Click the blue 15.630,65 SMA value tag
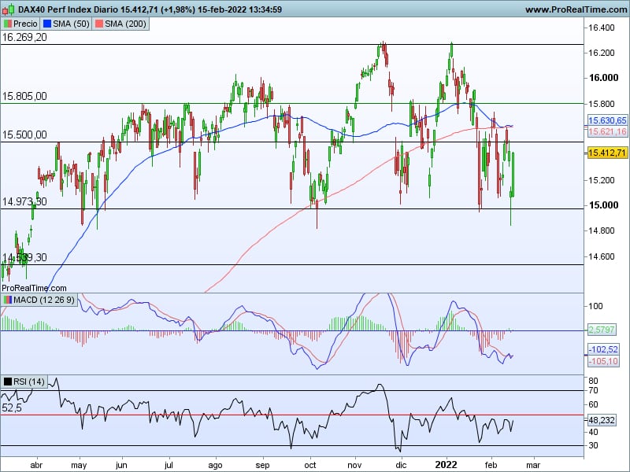 [x=607, y=120]
